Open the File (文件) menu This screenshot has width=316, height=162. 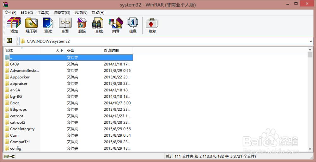[10, 13]
